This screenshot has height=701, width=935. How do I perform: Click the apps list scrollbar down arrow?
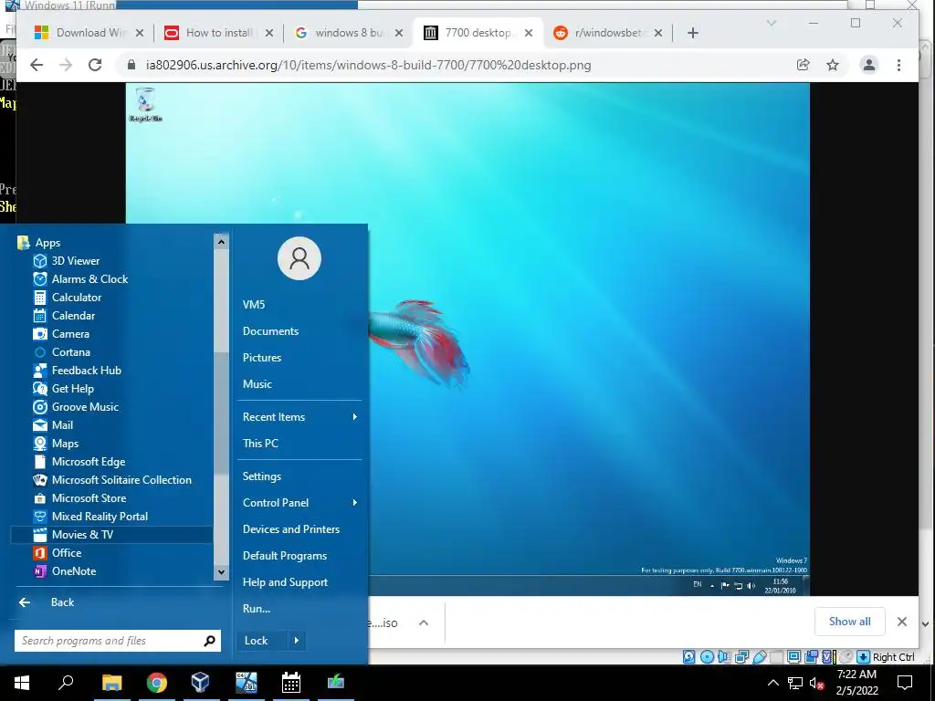coord(221,572)
